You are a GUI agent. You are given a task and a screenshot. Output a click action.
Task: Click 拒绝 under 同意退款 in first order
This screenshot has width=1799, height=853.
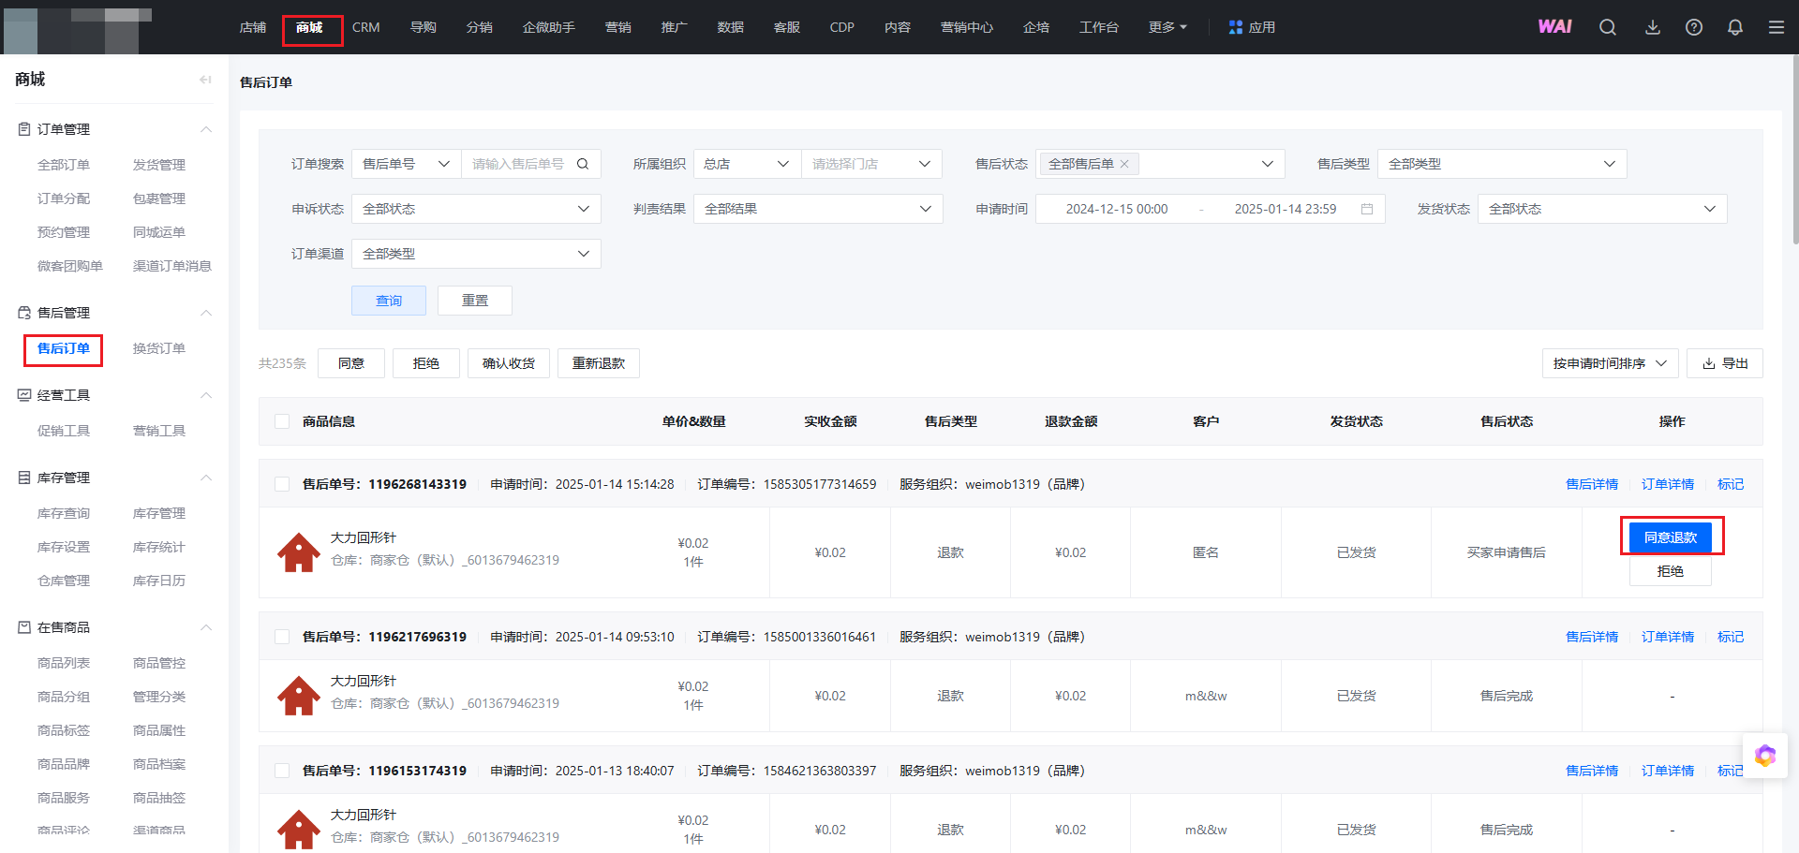click(1671, 571)
